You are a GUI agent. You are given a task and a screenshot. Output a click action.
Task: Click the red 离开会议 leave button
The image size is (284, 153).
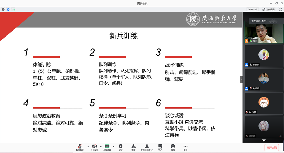tap(272, 147)
